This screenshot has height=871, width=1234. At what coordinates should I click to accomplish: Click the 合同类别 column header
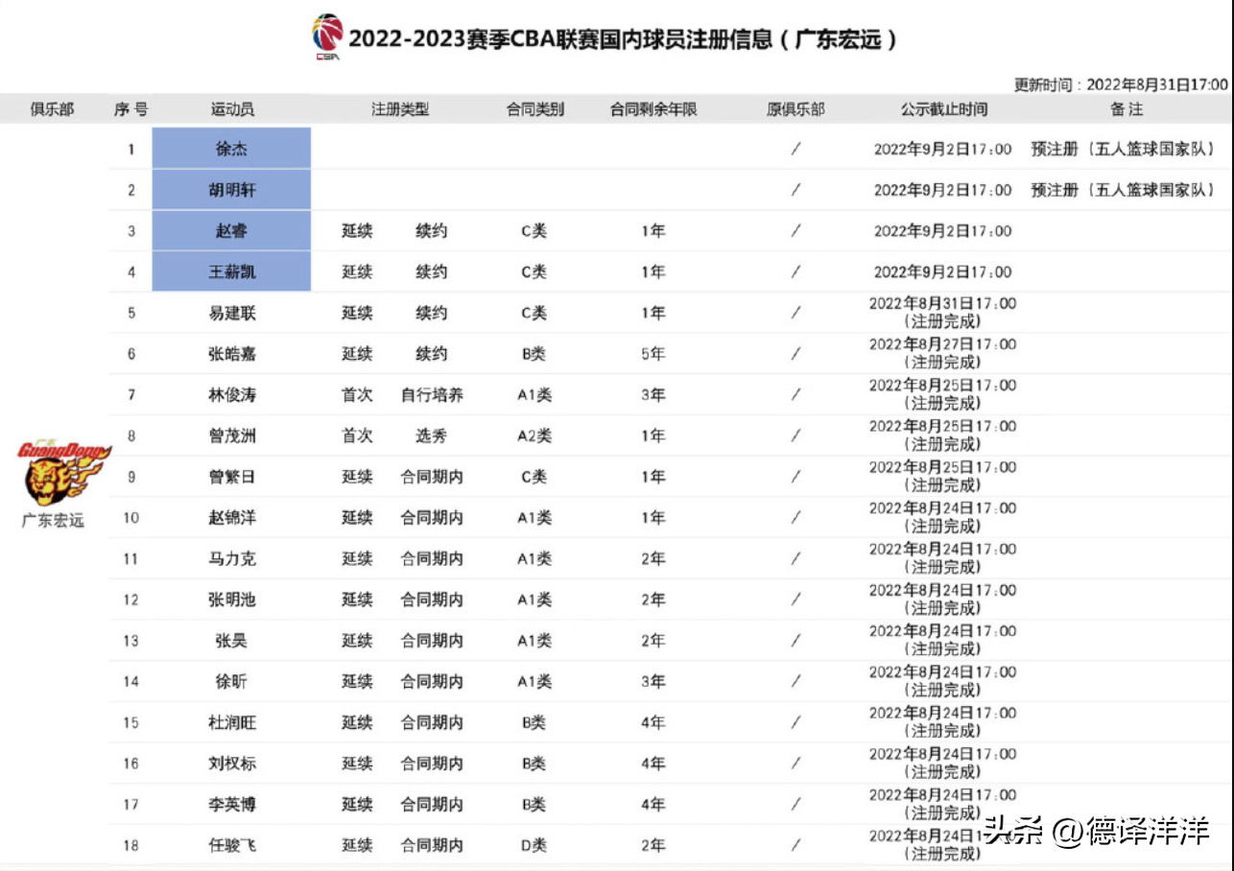(x=535, y=109)
